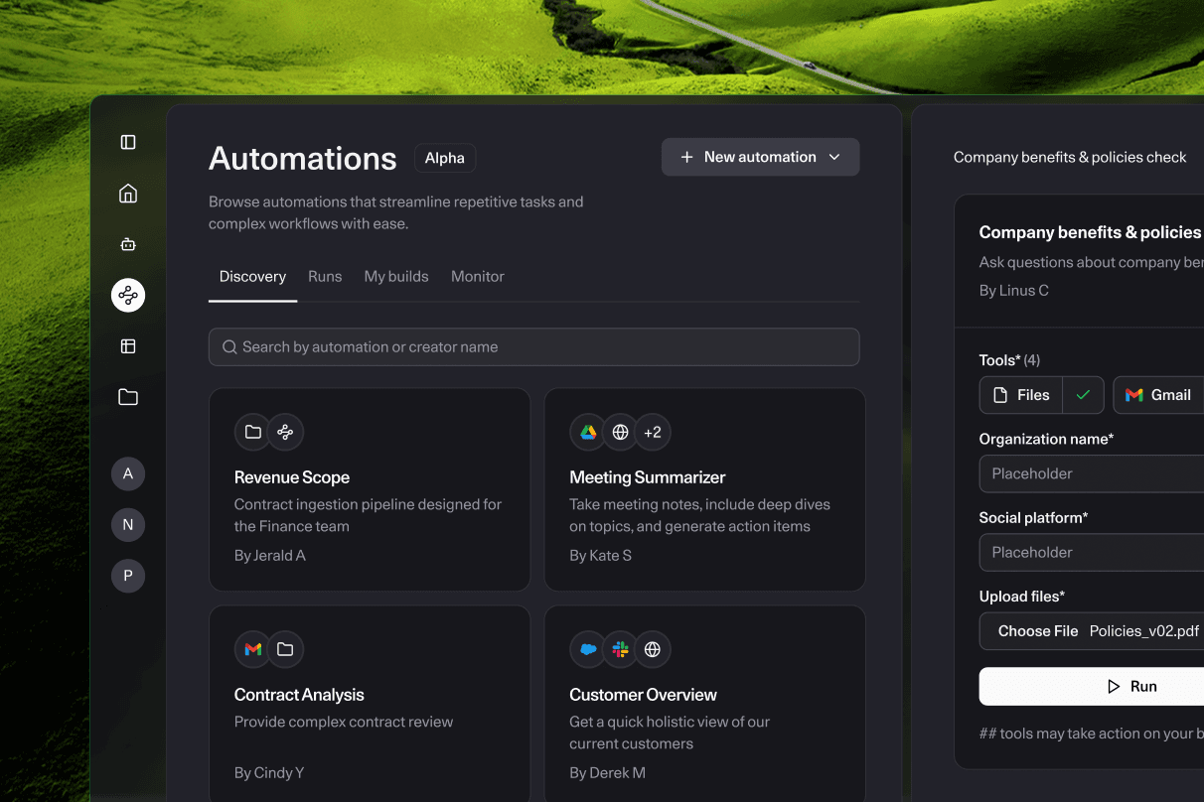Toggle the green checkmark next to Files
Image resolution: width=1204 pixels, height=802 pixels.
point(1083,395)
